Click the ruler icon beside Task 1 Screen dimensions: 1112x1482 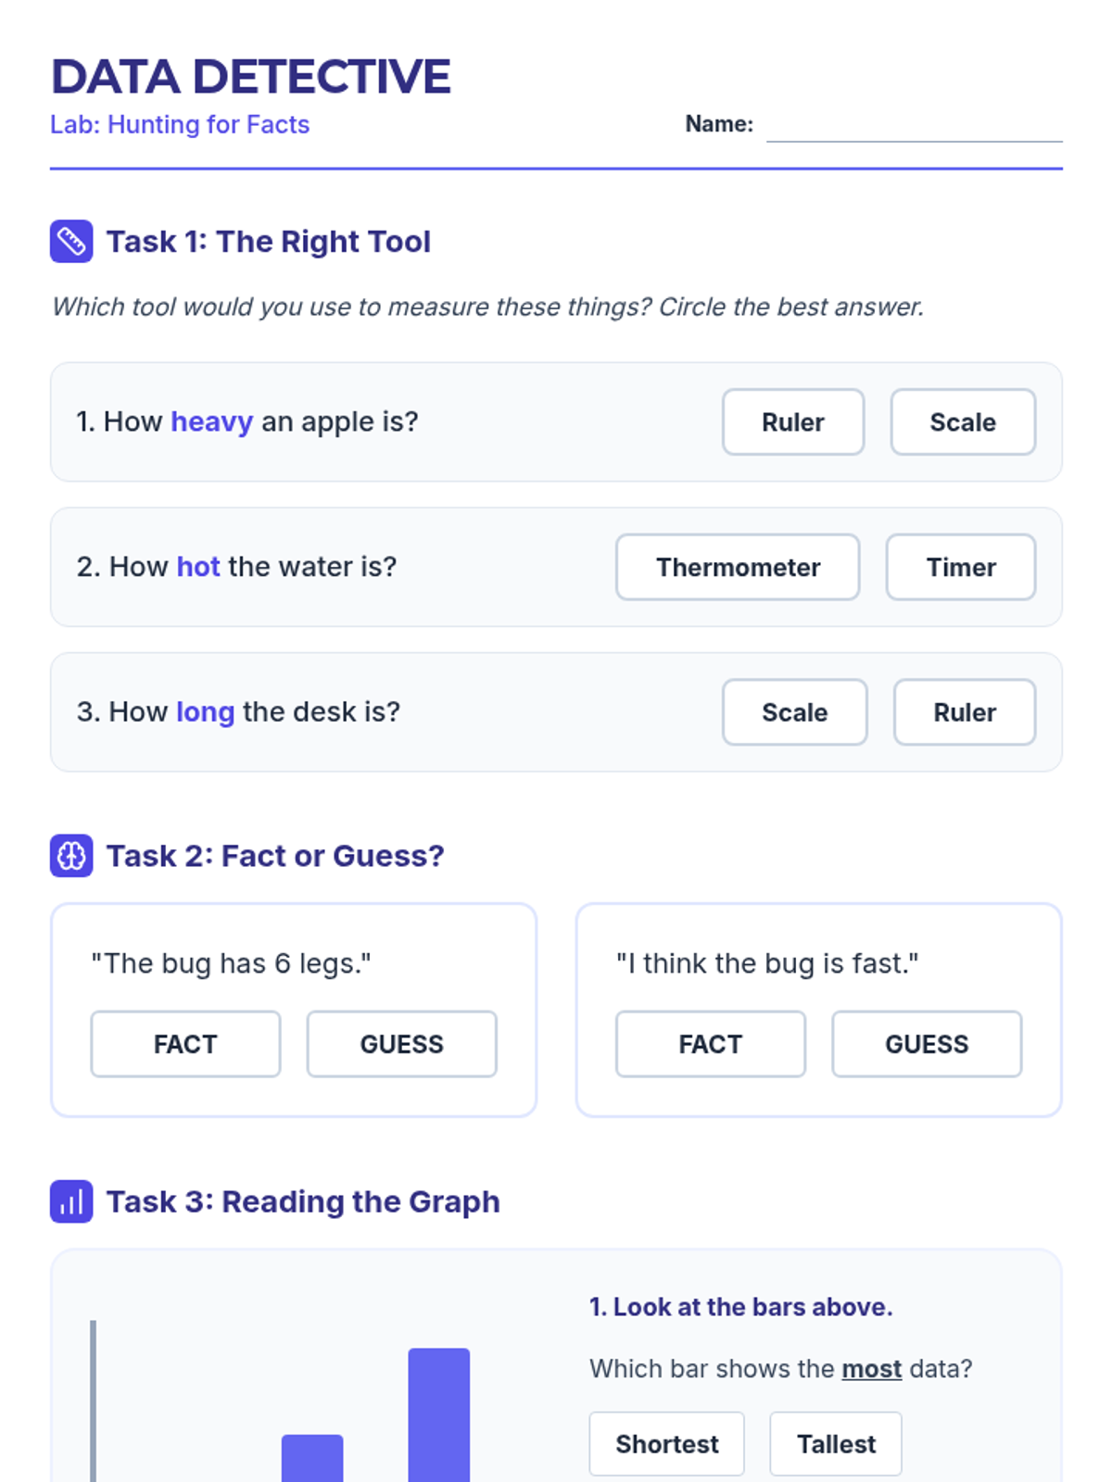pos(71,242)
